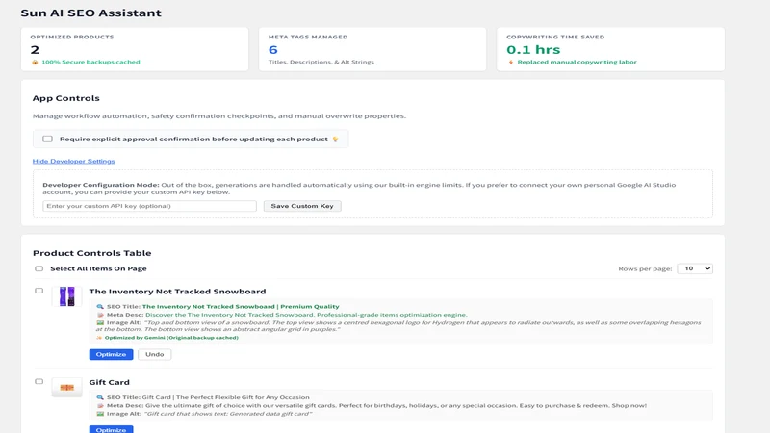Click the sparkle icon by Optimized by Gemini

[x=99, y=338]
